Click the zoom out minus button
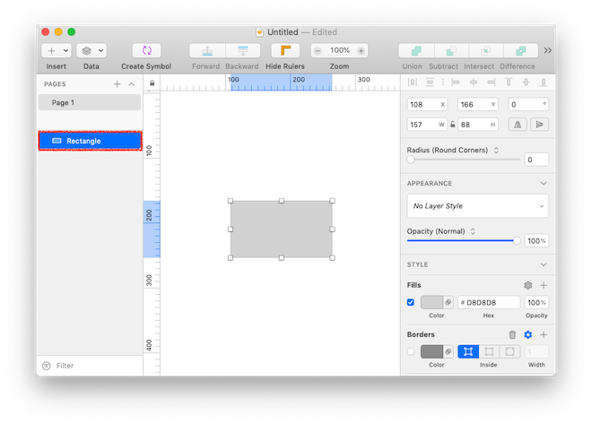The width and height of the screenshot is (592, 424). (318, 51)
